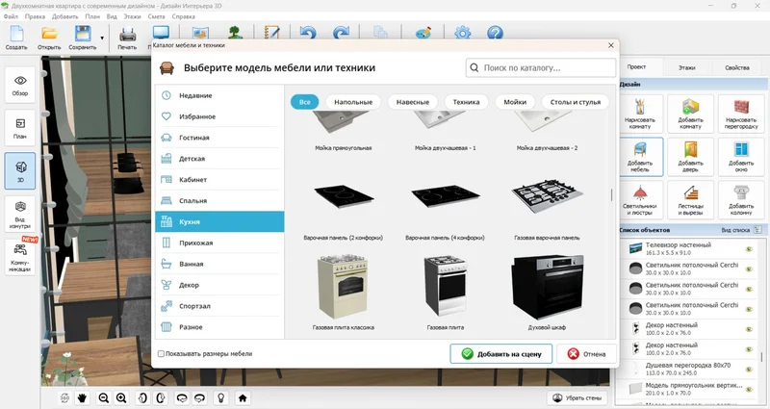The image size is (770, 409).
Task: Toggle visibility of wall-mounted TV object
Action: click(x=748, y=249)
